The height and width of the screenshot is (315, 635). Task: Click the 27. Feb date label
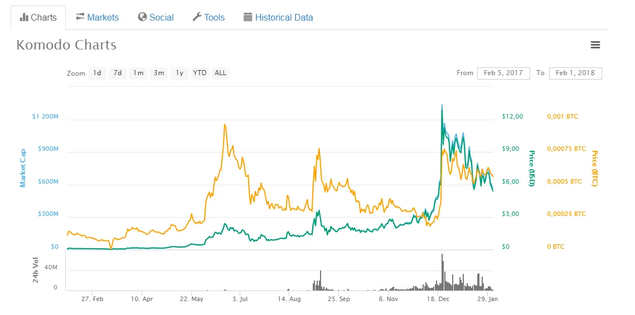coord(93,299)
